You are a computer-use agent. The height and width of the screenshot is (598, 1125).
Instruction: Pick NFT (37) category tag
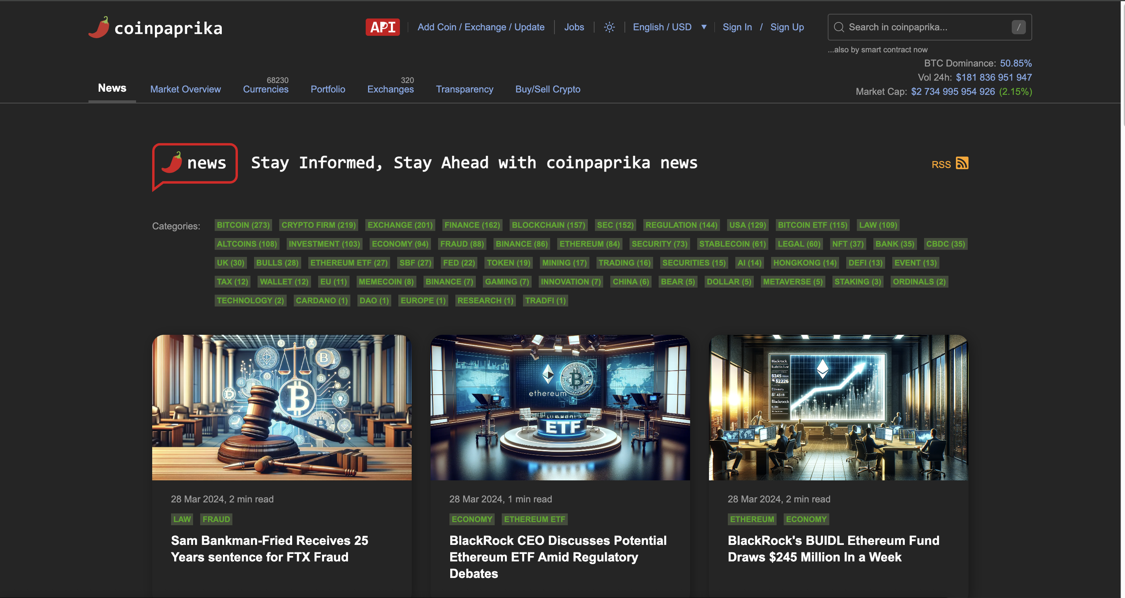coord(848,244)
